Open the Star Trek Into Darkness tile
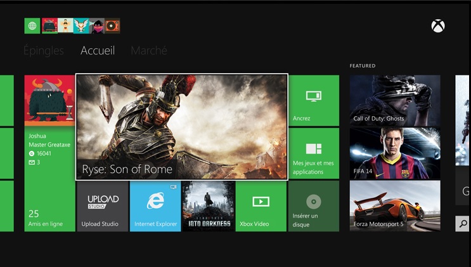 coord(209,206)
